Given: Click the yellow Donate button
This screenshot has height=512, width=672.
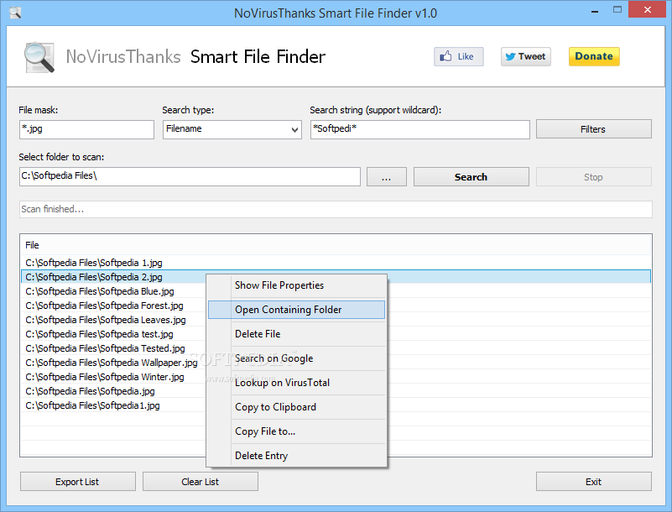Looking at the screenshot, I should (594, 56).
